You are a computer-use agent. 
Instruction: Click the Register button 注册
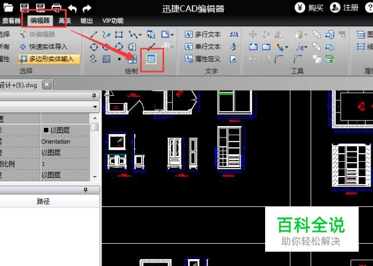[344, 8]
